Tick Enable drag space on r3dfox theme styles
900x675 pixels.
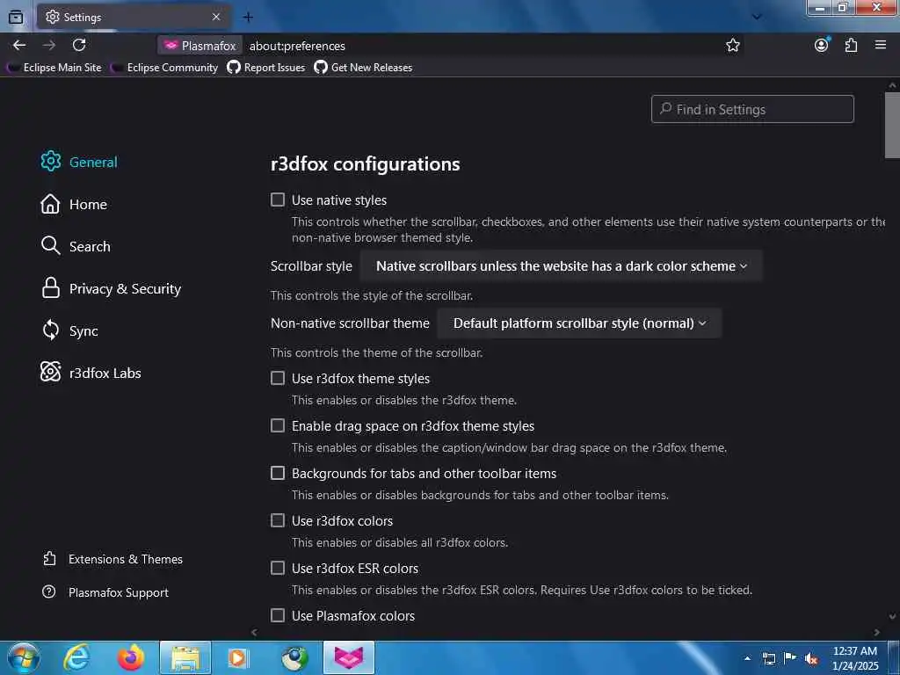click(x=278, y=426)
